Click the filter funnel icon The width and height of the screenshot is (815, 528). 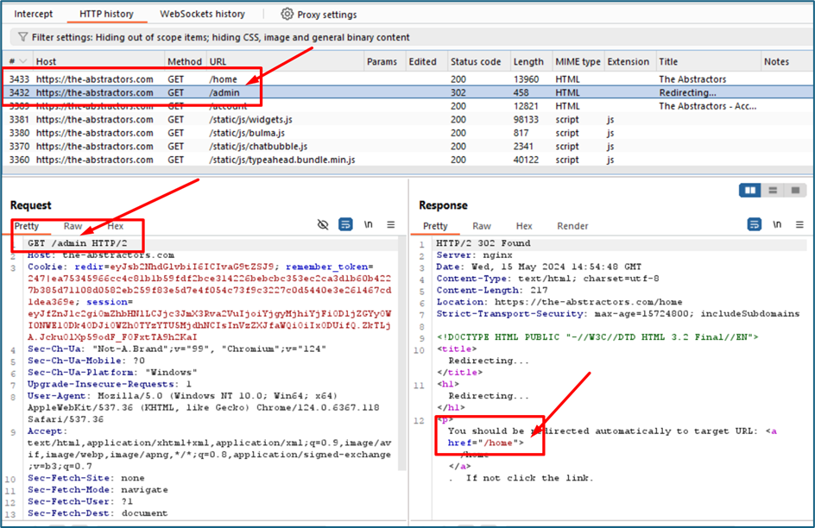(x=22, y=37)
